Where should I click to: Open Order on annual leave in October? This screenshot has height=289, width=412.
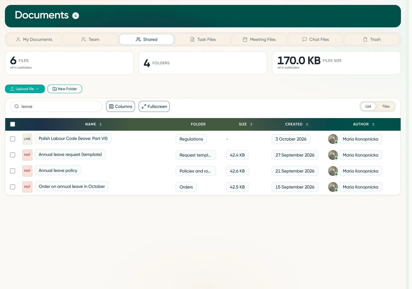coord(72,186)
